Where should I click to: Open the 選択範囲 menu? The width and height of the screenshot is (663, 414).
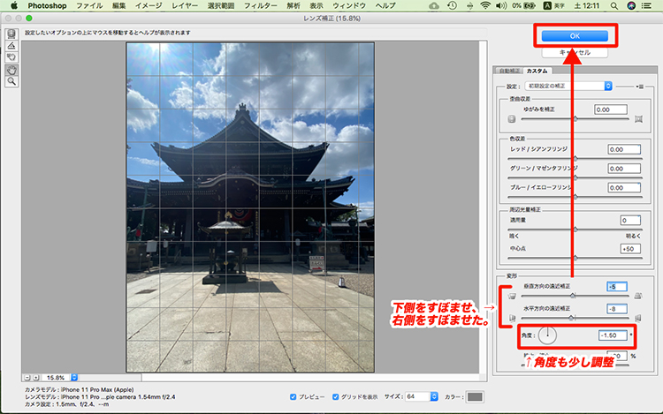221,6
